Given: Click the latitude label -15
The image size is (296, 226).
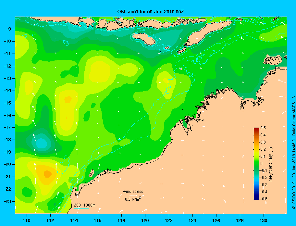Looking at the screenshot, I should click(x=8, y=103).
